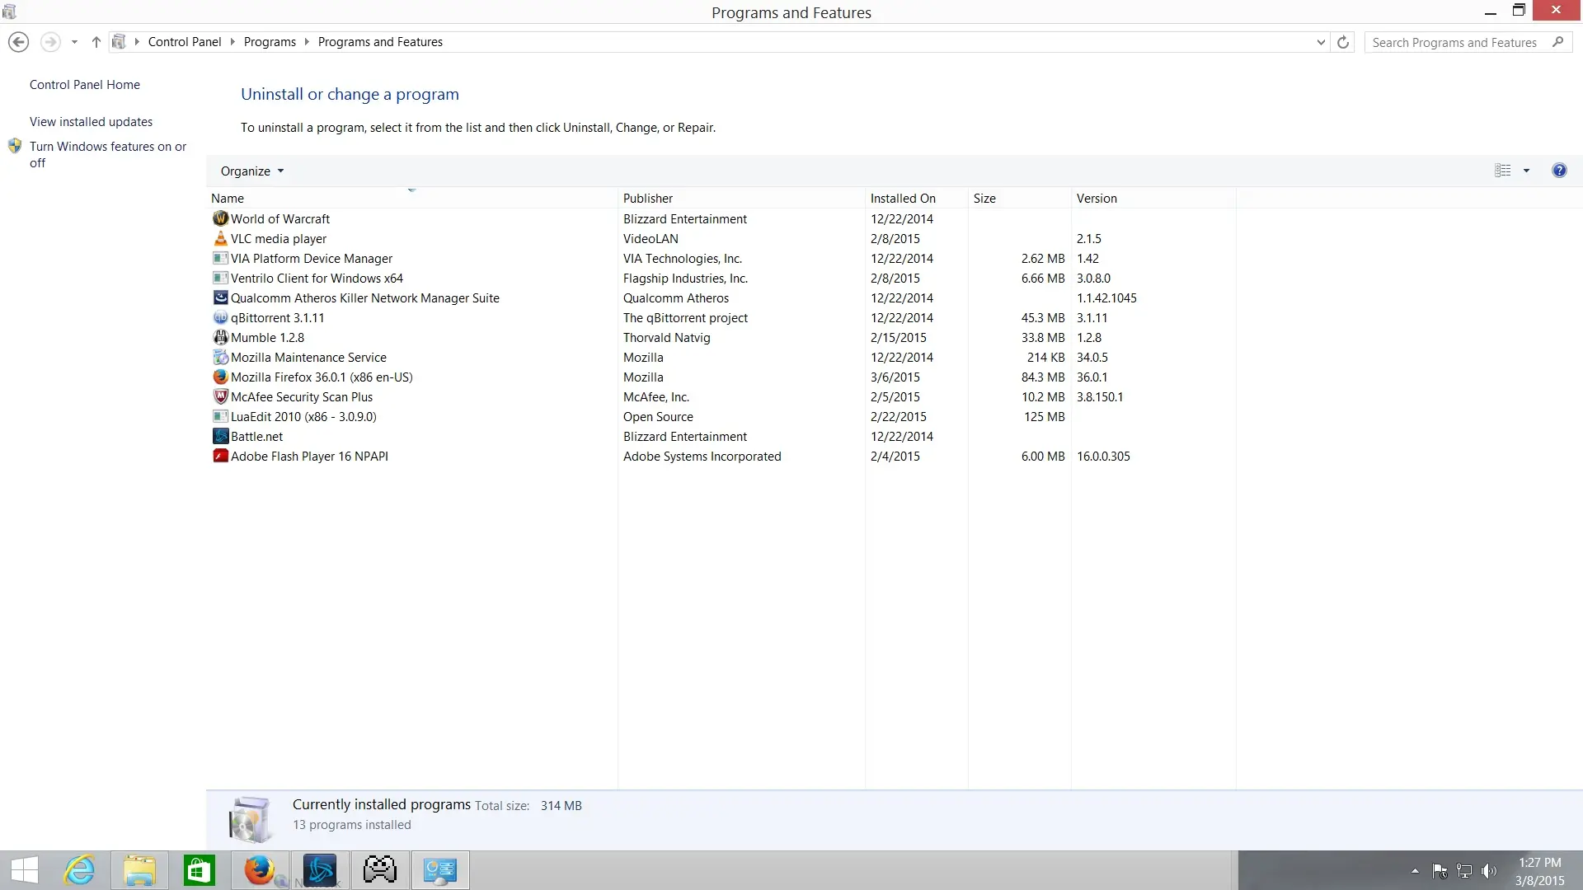Image resolution: width=1583 pixels, height=890 pixels.
Task: Open the Windows Store taskbar icon
Action: (200, 870)
